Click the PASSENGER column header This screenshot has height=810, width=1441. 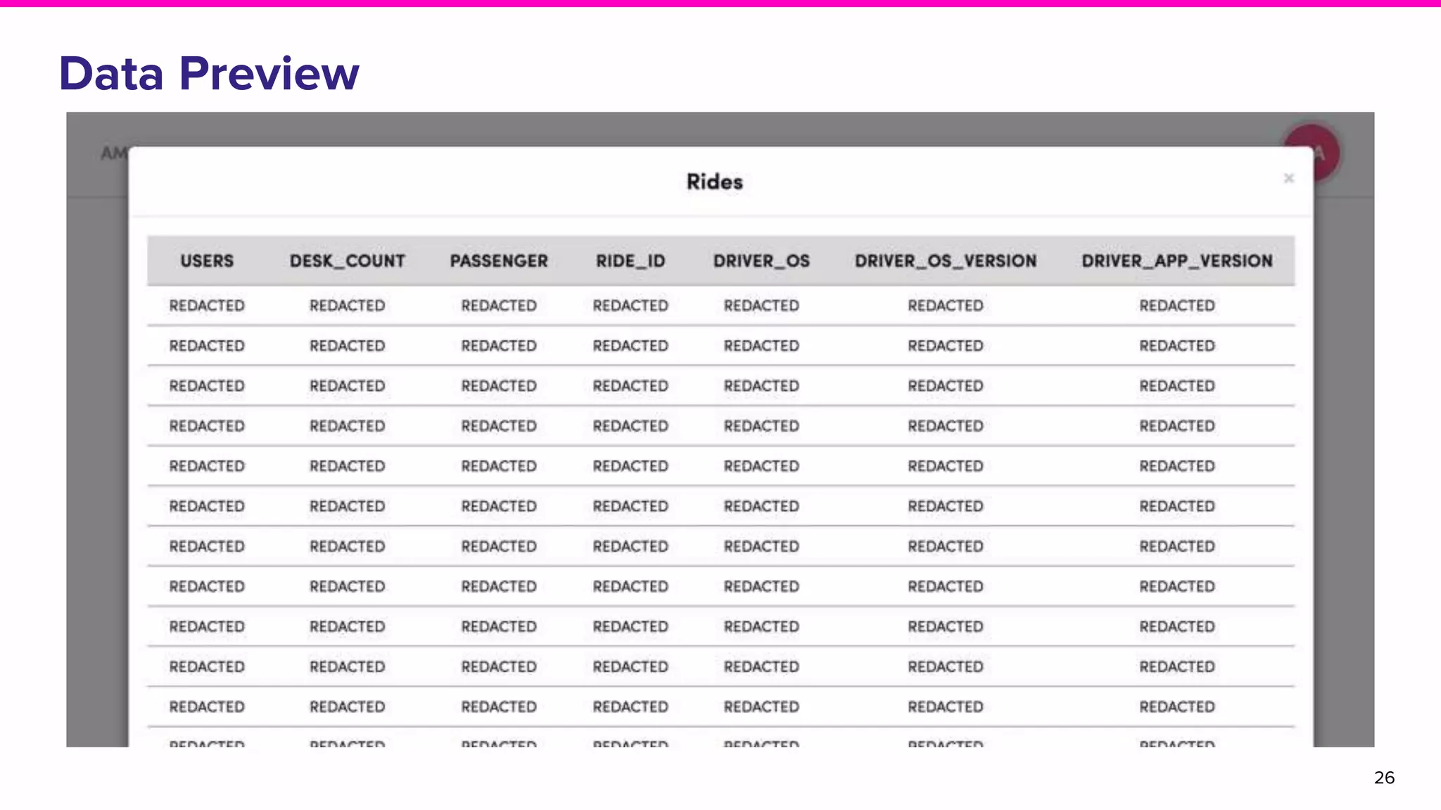pyautogui.click(x=499, y=261)
